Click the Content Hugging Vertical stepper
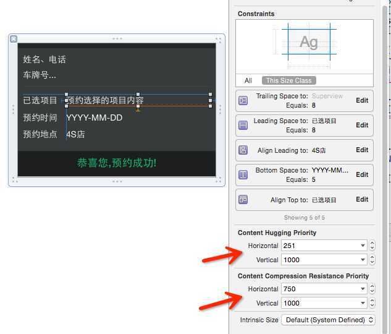 point(372,260)
